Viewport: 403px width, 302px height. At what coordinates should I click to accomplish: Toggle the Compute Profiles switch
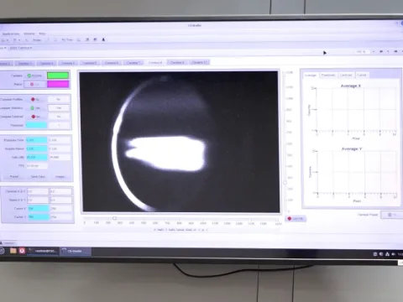(35, 99)
